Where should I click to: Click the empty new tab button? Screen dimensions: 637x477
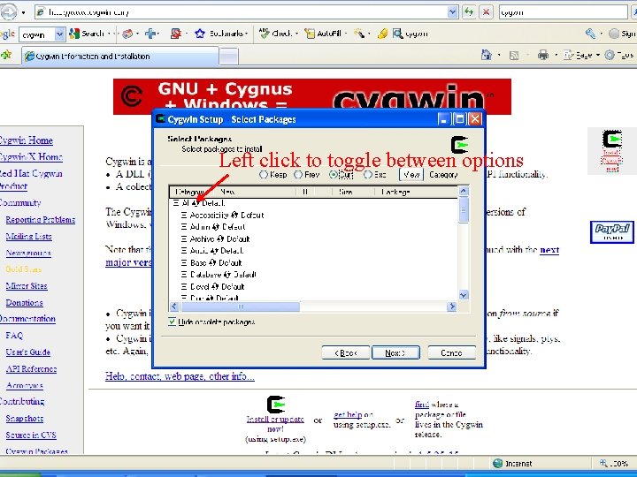pyautogui.click(x=229, y=57)
